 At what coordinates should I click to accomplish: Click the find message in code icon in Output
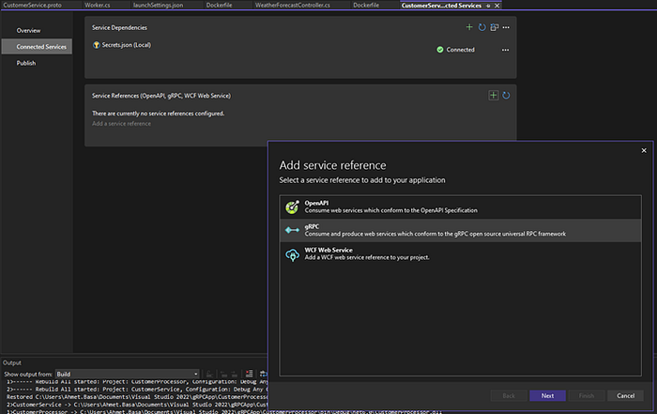click(x=209, y=374)
